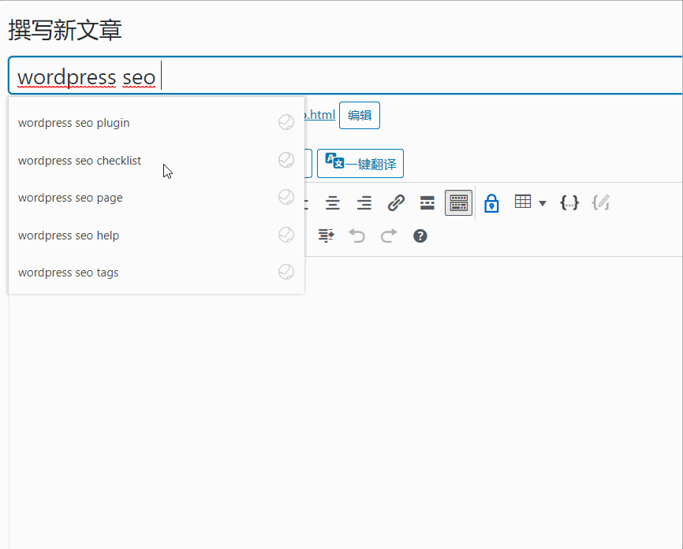Image resolution: width=683 pixels, height=549 pixels.
Task: Undo the last edit
Action: pos(357,236)
